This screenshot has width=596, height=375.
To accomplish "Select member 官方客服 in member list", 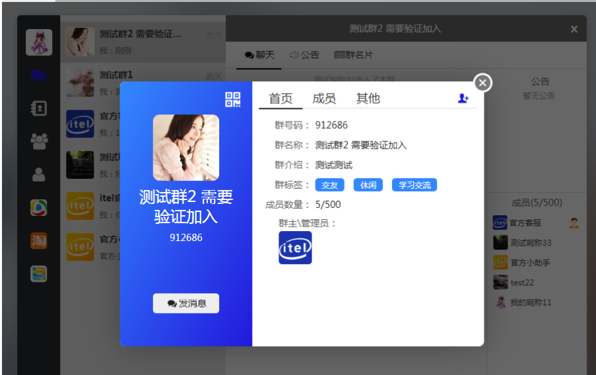I will click(537, 223).
